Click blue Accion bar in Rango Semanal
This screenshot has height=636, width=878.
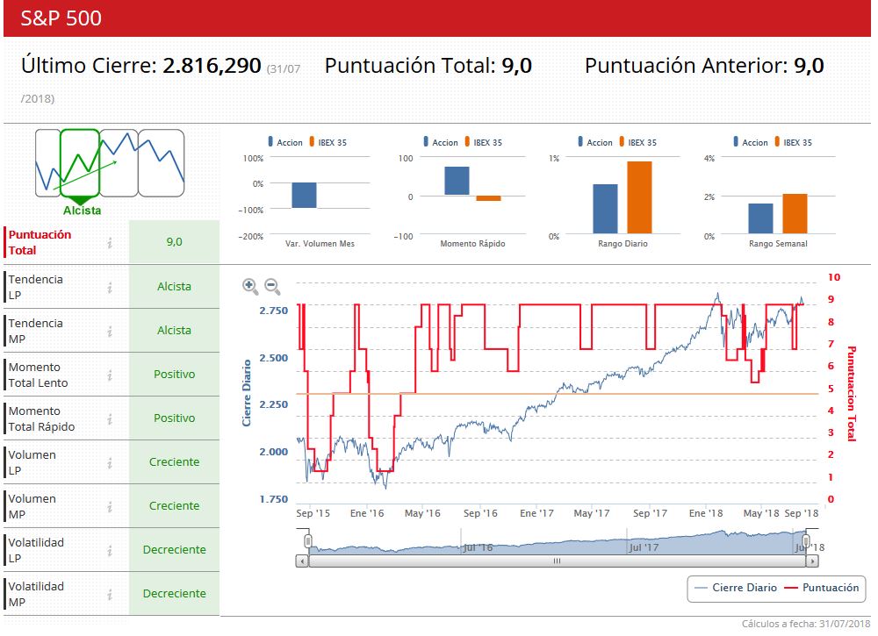[x=760, y=218]
